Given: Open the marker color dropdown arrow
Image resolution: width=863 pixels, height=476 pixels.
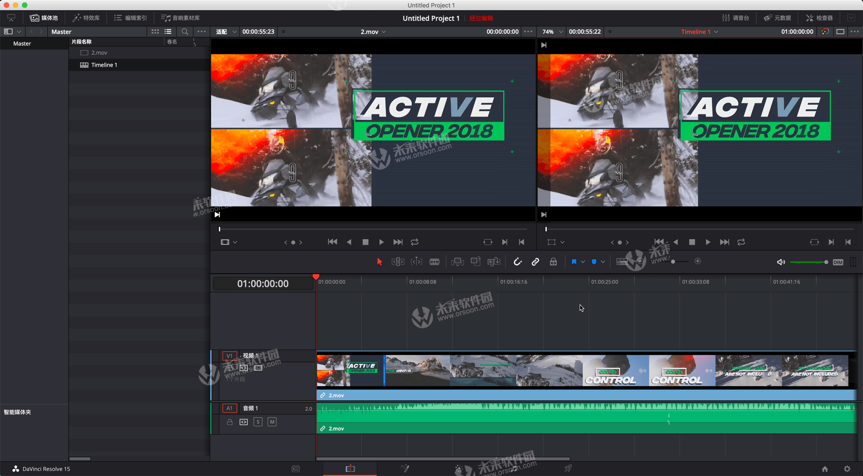Looking at the screenshot, I should pos(603,262).
